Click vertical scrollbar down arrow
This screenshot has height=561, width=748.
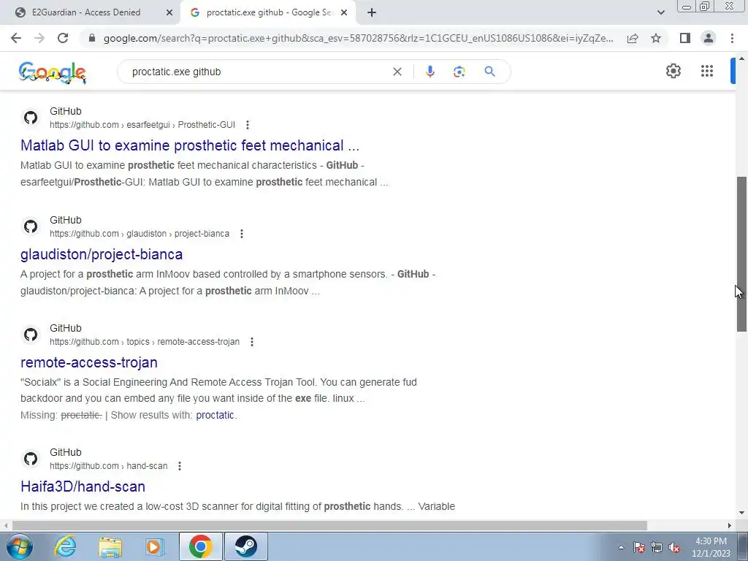click(x=742, y=514)
